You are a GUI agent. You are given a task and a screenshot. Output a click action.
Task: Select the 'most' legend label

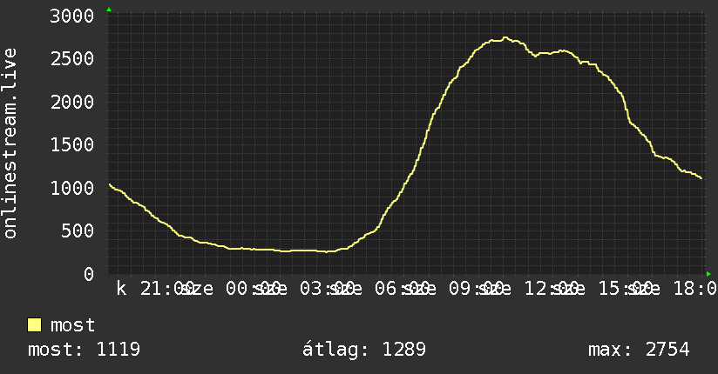pyautogui.click(x=72, y=325)
